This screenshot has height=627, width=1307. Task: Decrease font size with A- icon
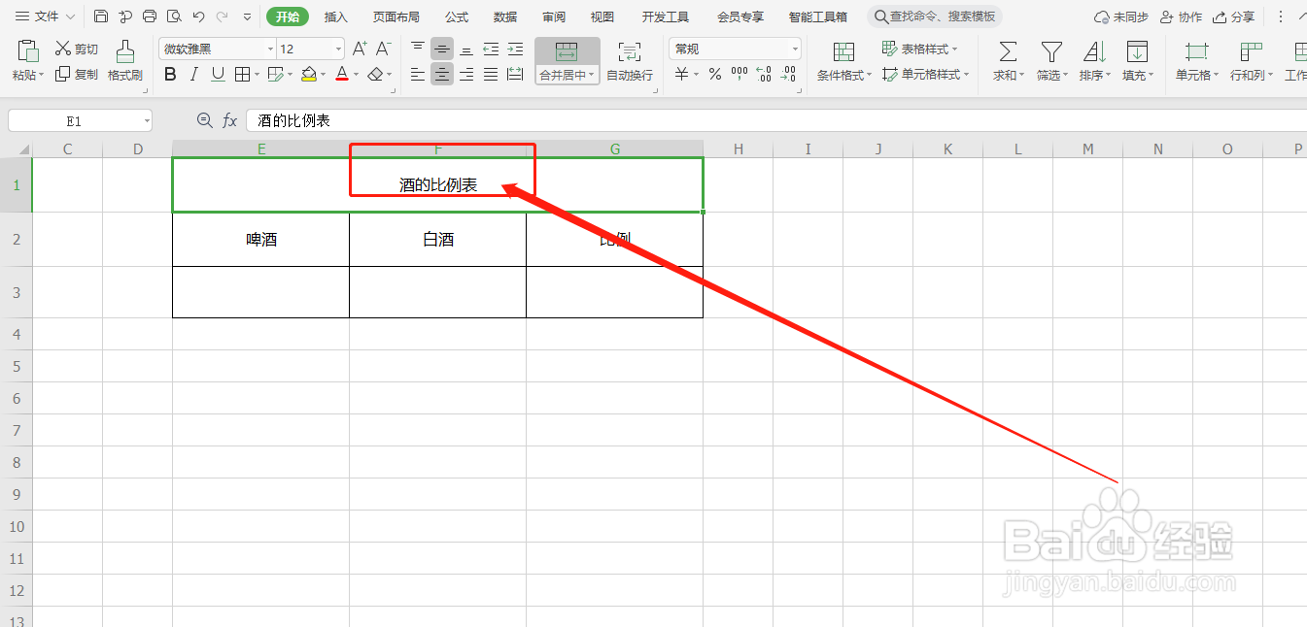[x=384, y=49]
